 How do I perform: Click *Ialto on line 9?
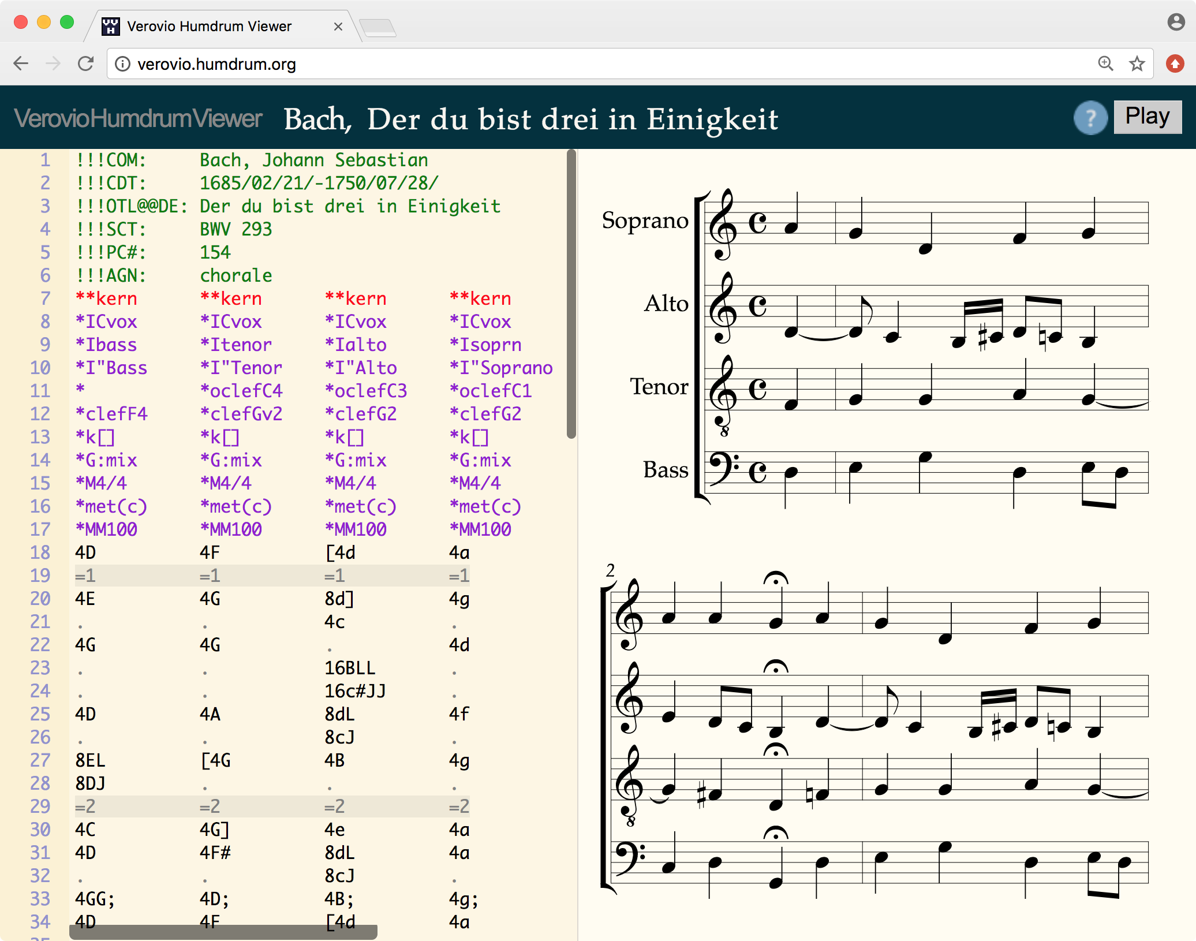(356, 345)
